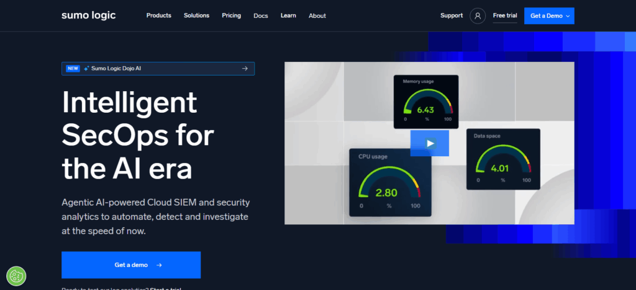
Task: Open the Solutions menu
Action: [x=196, y=15]
